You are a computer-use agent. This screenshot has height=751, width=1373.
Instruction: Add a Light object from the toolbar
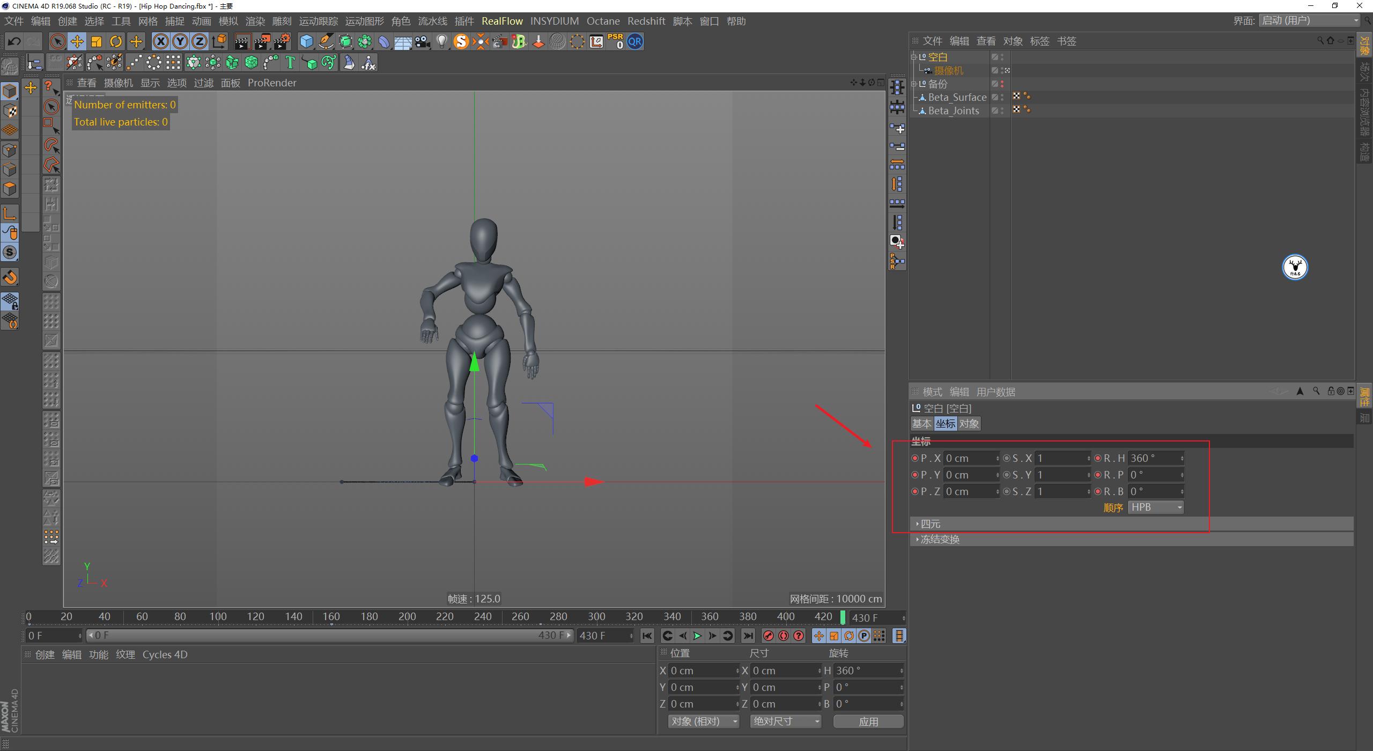pos(441,41)
